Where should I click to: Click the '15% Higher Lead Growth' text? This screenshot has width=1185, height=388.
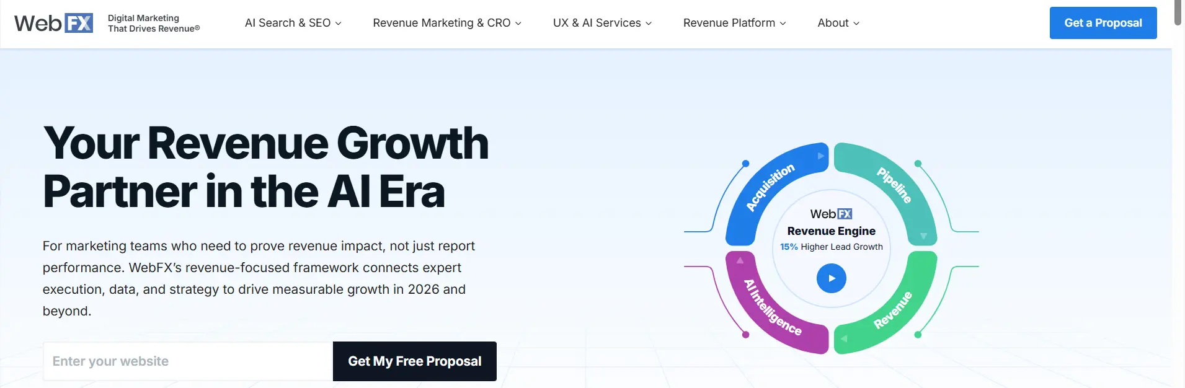[831, 247]
